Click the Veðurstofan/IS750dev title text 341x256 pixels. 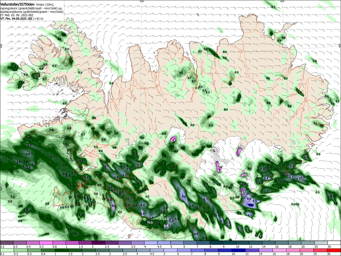coord(17,4)
